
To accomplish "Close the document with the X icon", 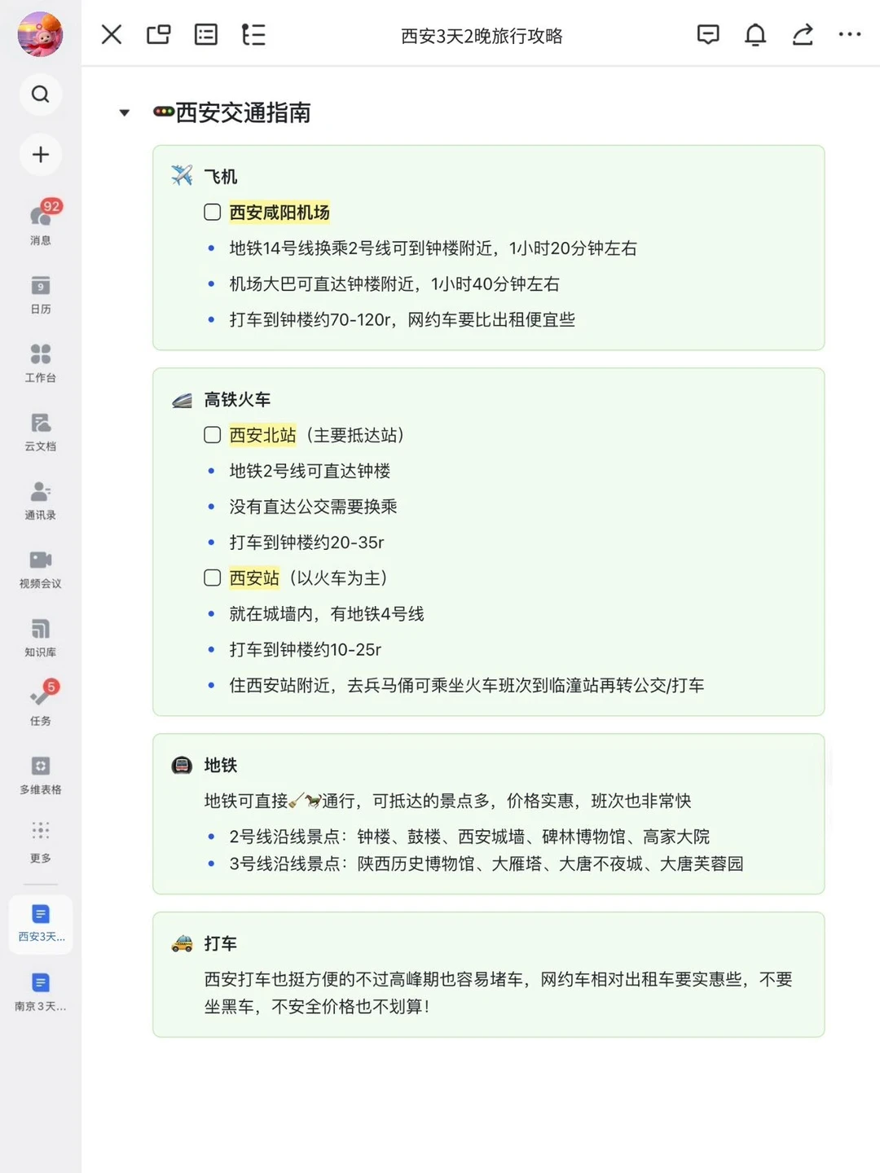I will click(x=112, y=34).
